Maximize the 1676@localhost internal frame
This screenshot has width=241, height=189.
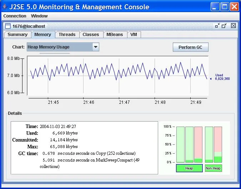point(224,26)
